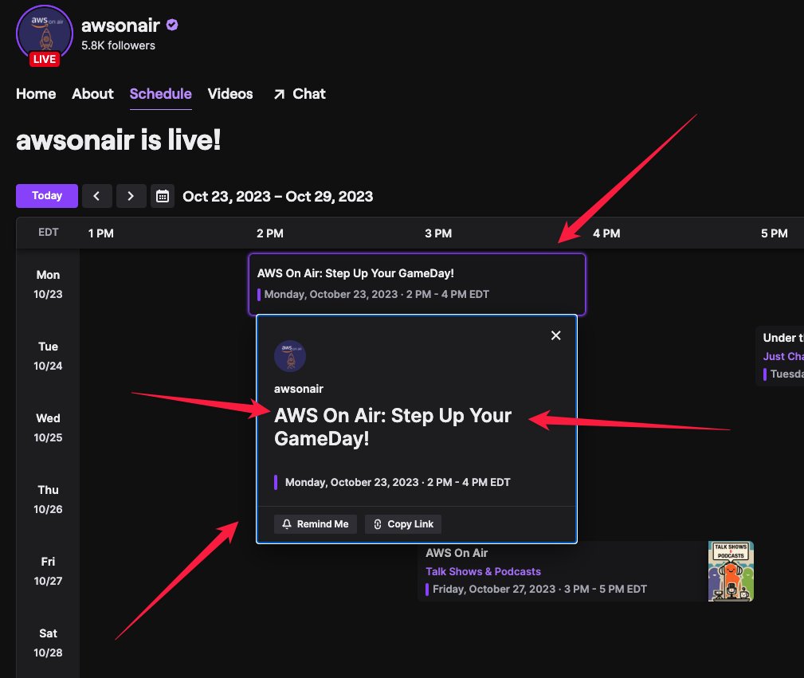Open the calendar date picker
The height and width of the screenshot is (678, 804).
(163, 196)
